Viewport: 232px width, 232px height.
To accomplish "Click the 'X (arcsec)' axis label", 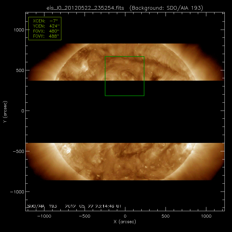I will (125, 222).
